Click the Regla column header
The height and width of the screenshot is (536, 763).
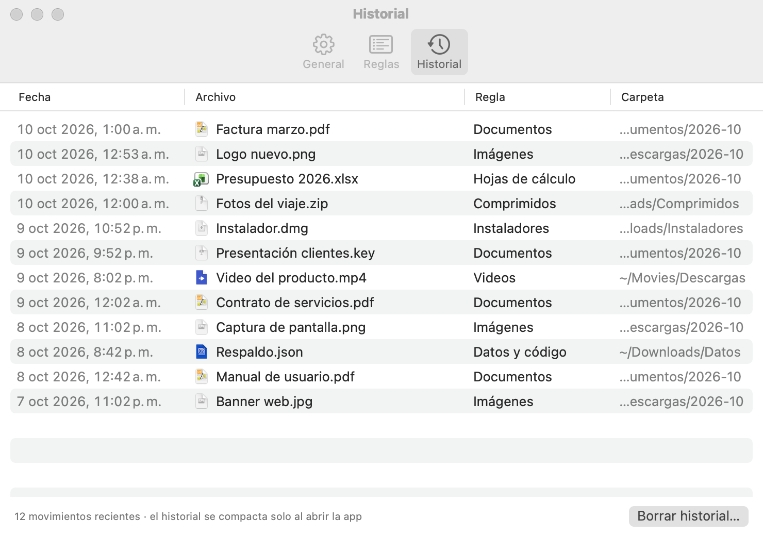tap(490, 97)
